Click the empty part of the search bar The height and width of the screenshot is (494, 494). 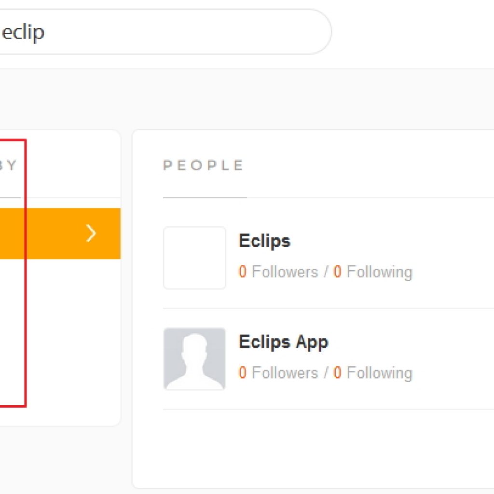point(189,31)
